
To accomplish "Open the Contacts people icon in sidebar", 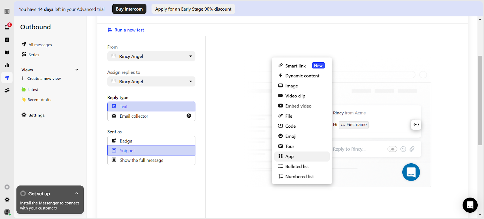I will click(x=7, y=90).
